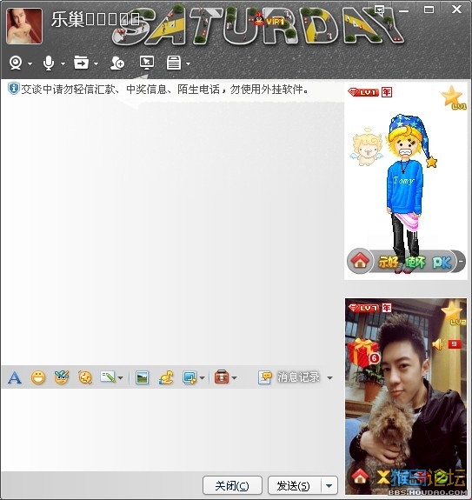Share music with the music note icon
The height and width of the screenshot is (500, 472).
pyautogui.click(x=166, y=378)
